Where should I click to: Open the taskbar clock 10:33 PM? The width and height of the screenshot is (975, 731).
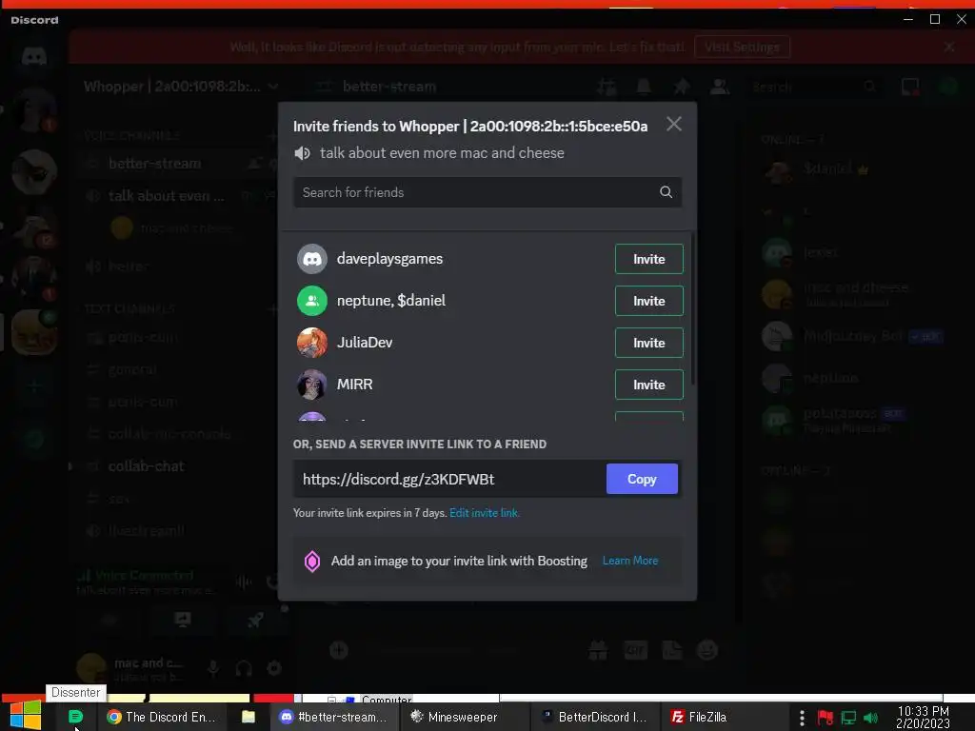923,717
